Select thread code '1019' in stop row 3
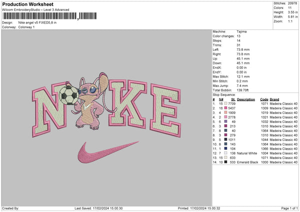Image resolution: width=300 pixels, height=212 pixels. (264, 112)
